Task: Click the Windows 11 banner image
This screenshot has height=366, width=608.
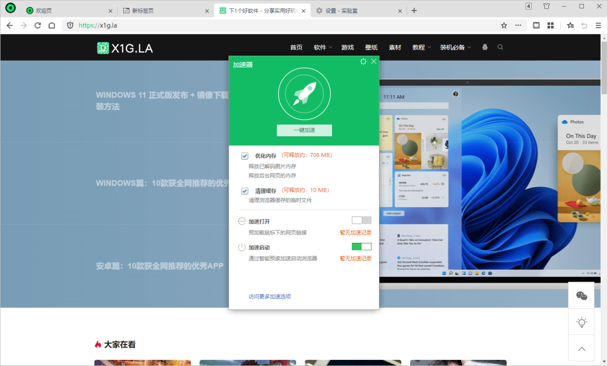Action: (490, 182)
